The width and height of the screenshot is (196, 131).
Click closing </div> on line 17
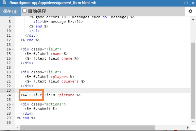27,63
